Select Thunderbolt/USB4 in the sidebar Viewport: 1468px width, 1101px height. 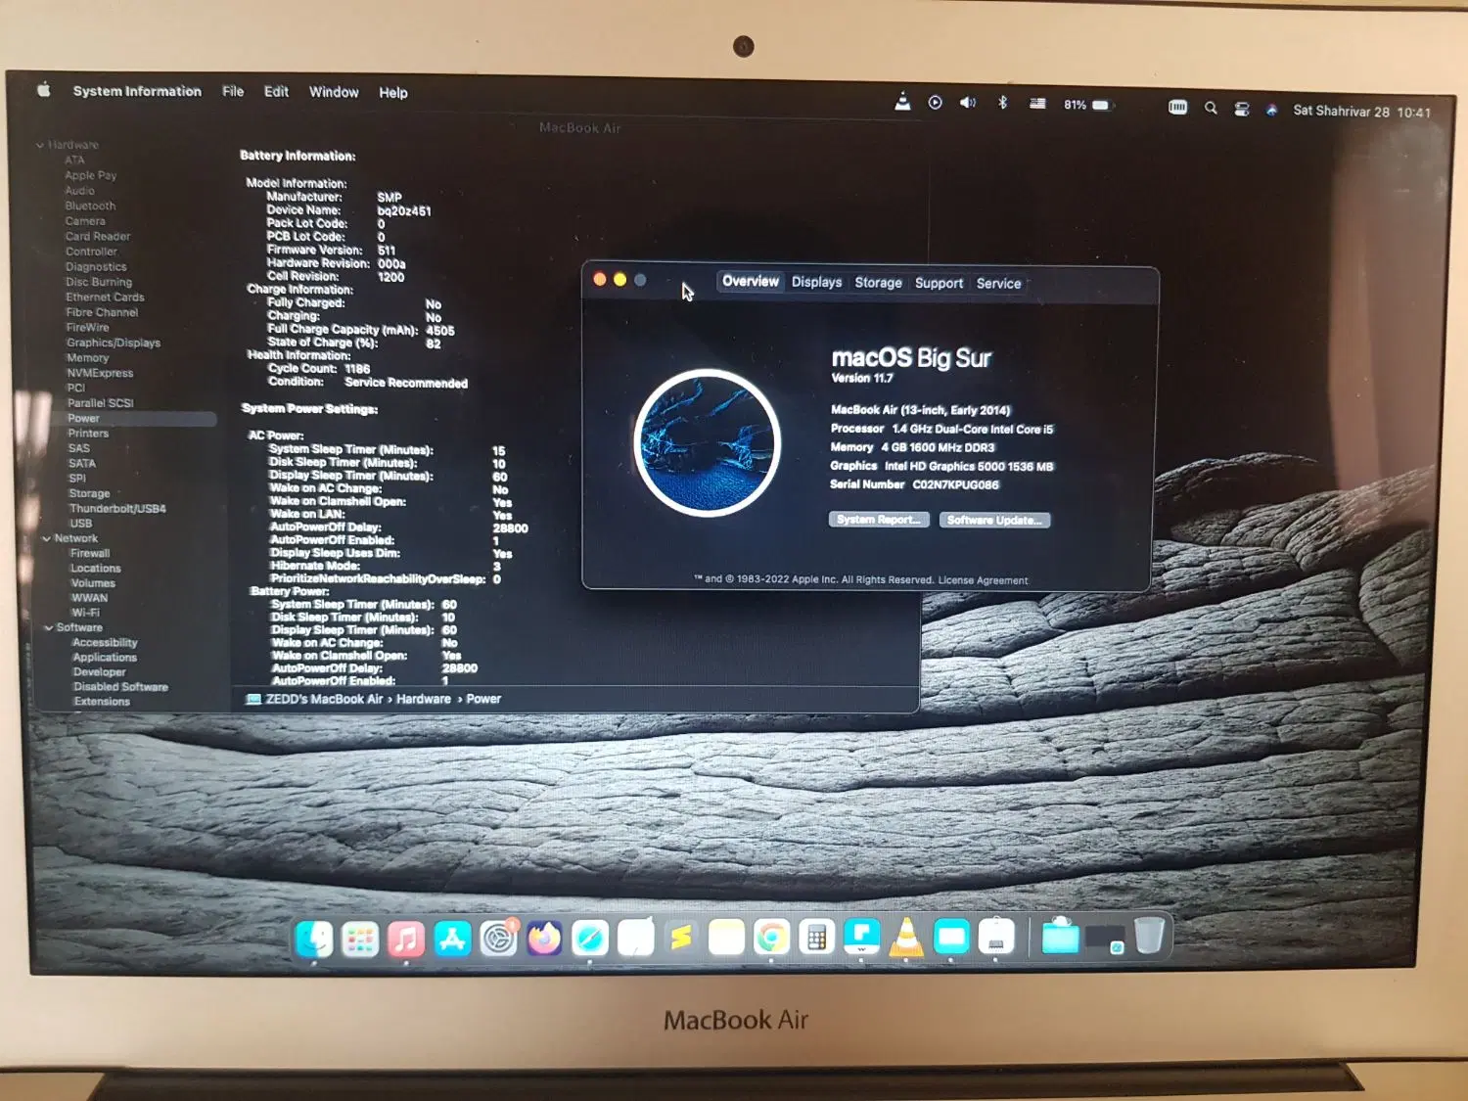[117, 509]
